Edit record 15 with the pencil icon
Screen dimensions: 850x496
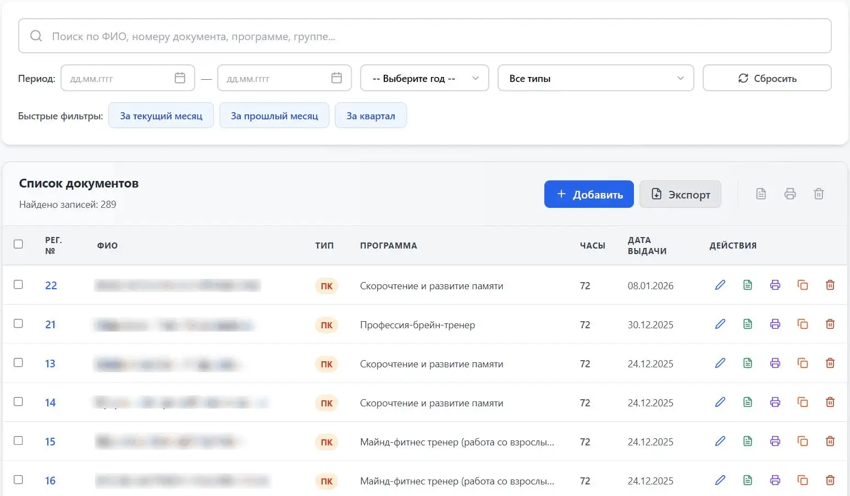(x=720, y=441)
